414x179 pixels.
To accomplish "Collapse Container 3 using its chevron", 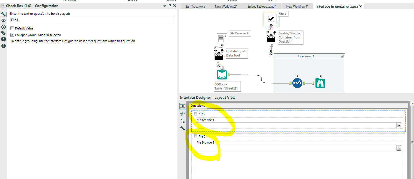I will click(342, 56).
